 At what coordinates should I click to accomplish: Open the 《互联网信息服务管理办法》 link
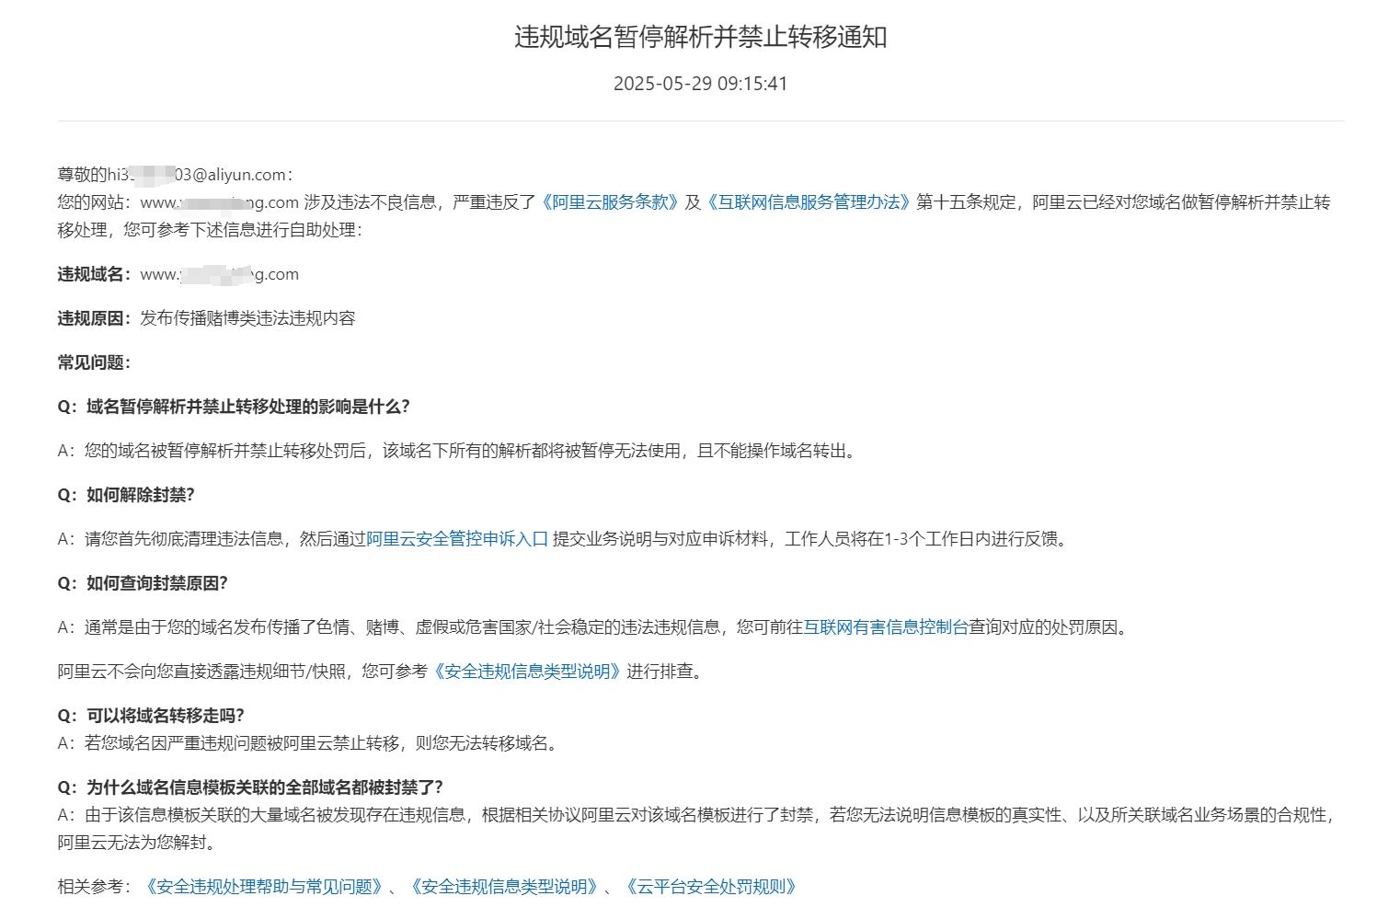point(809,202)
